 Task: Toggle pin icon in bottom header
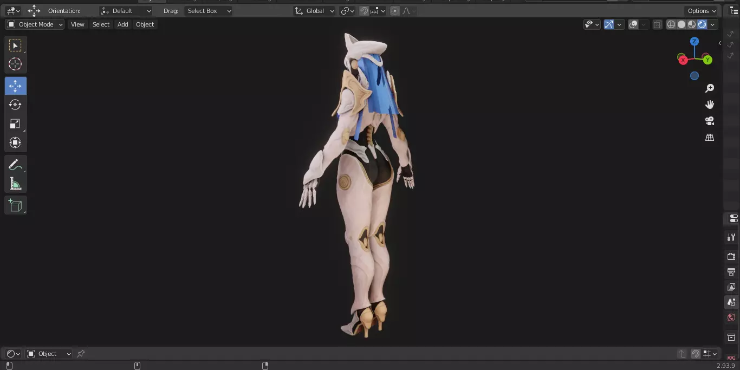point(81,354)
